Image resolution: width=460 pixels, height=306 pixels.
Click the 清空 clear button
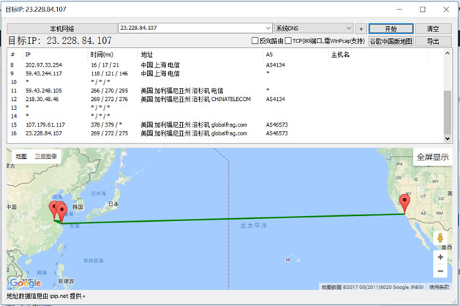click(x=433, y=29)
